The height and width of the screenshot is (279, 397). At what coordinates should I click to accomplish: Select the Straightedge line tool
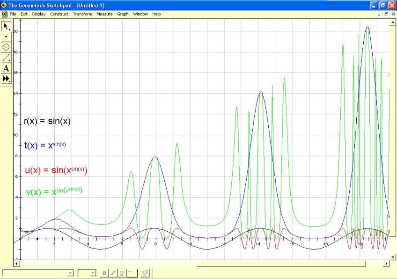(6, 58)
